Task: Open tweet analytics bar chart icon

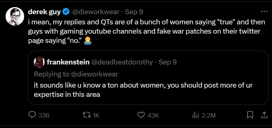Action: tap(195, 115)
